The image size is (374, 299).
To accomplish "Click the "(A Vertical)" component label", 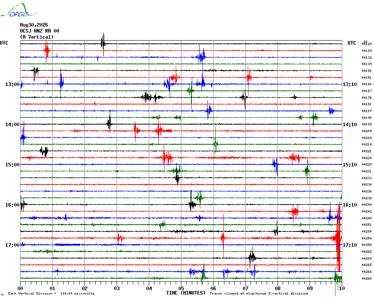I will tap(37, 37).
